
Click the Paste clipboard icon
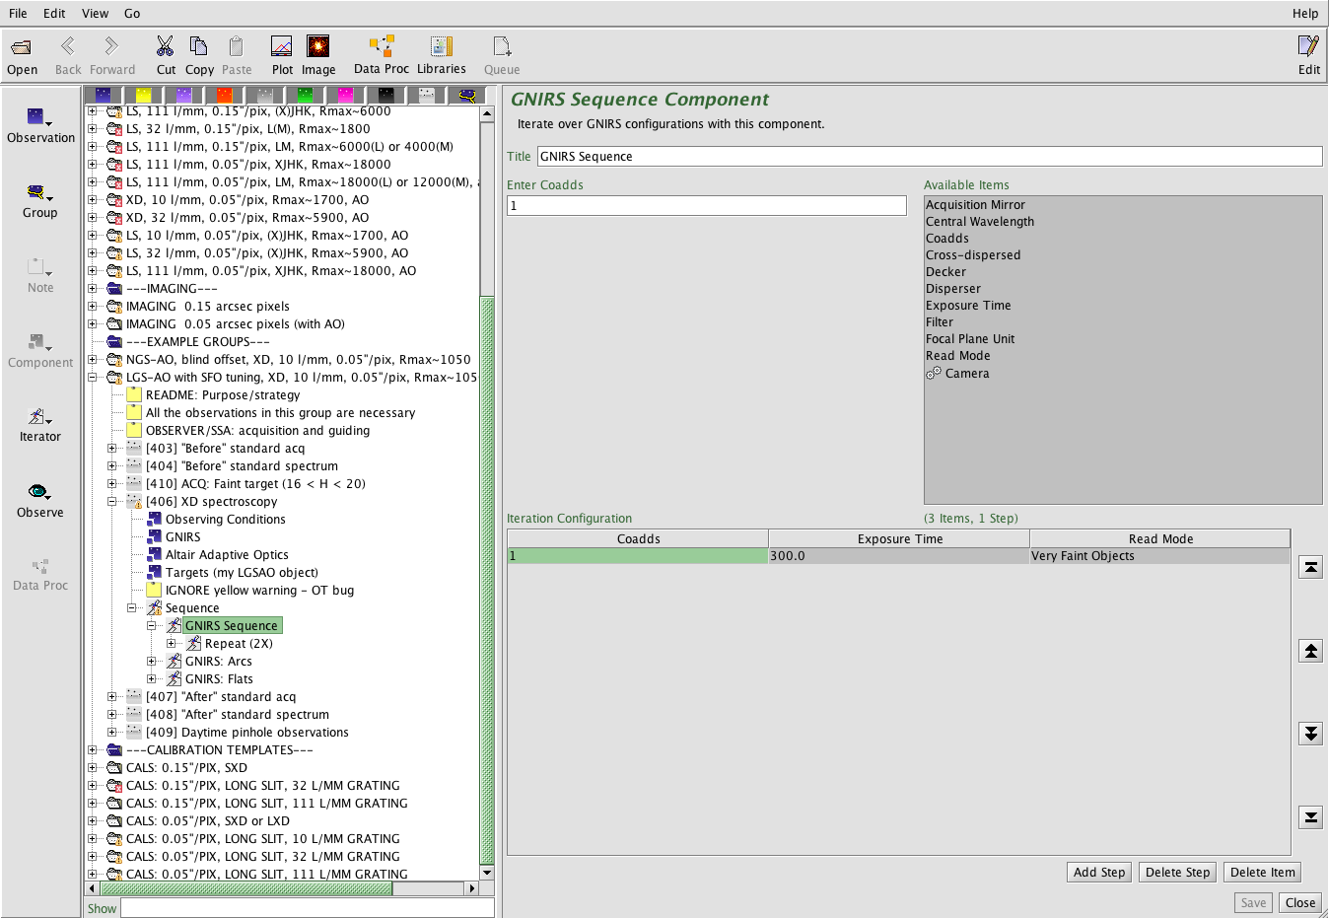236,46
